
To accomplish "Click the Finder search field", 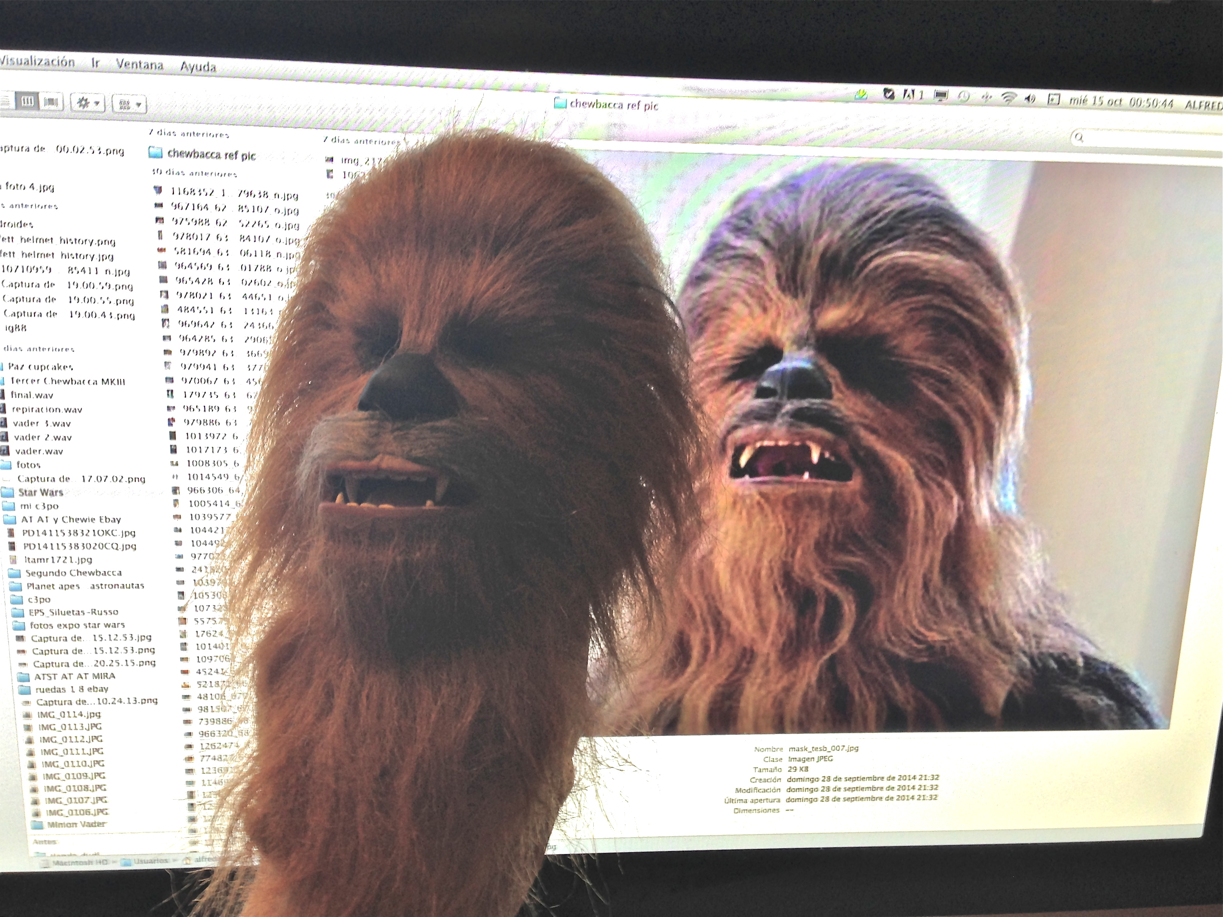I will (1147, 139).
